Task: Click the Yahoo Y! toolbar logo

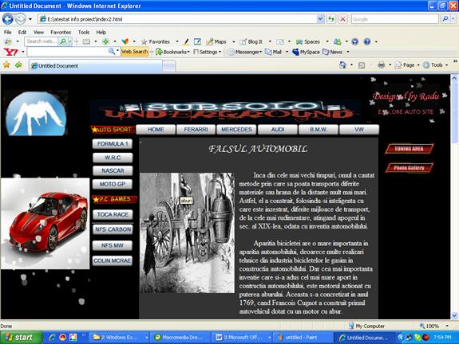Action: 11,52
